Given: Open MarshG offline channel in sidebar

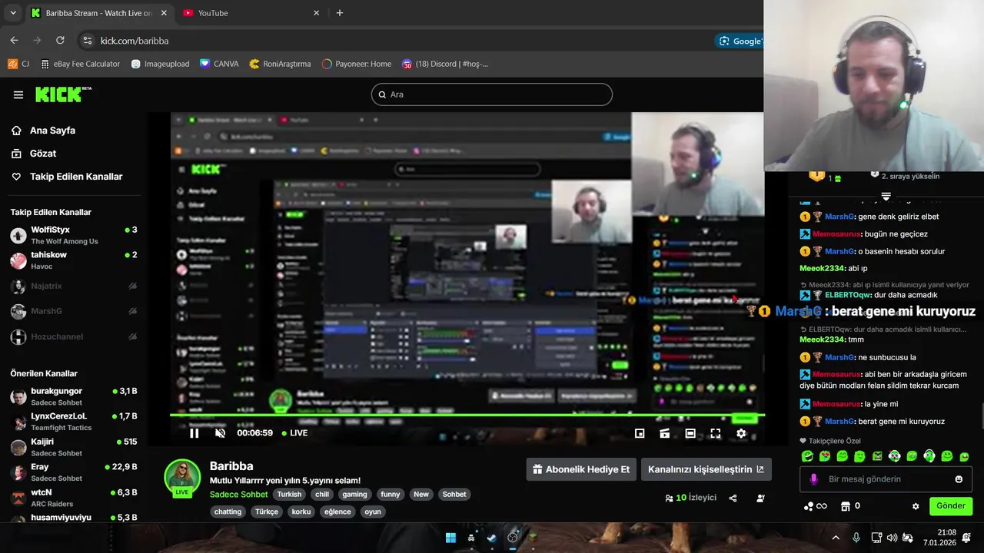Looking at the screenshot, I should tap(74, 311).
